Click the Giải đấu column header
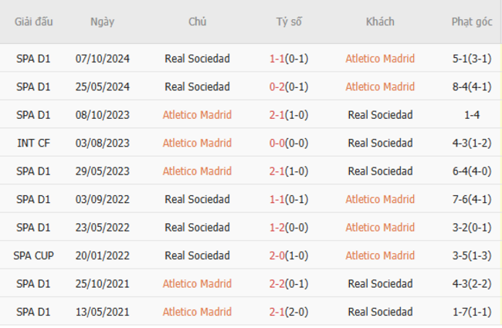502x328 pixels. pyautogui.click(x=33, y=22)
